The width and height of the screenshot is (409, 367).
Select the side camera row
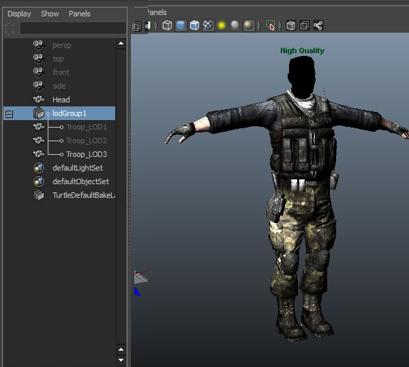(59, 86)
